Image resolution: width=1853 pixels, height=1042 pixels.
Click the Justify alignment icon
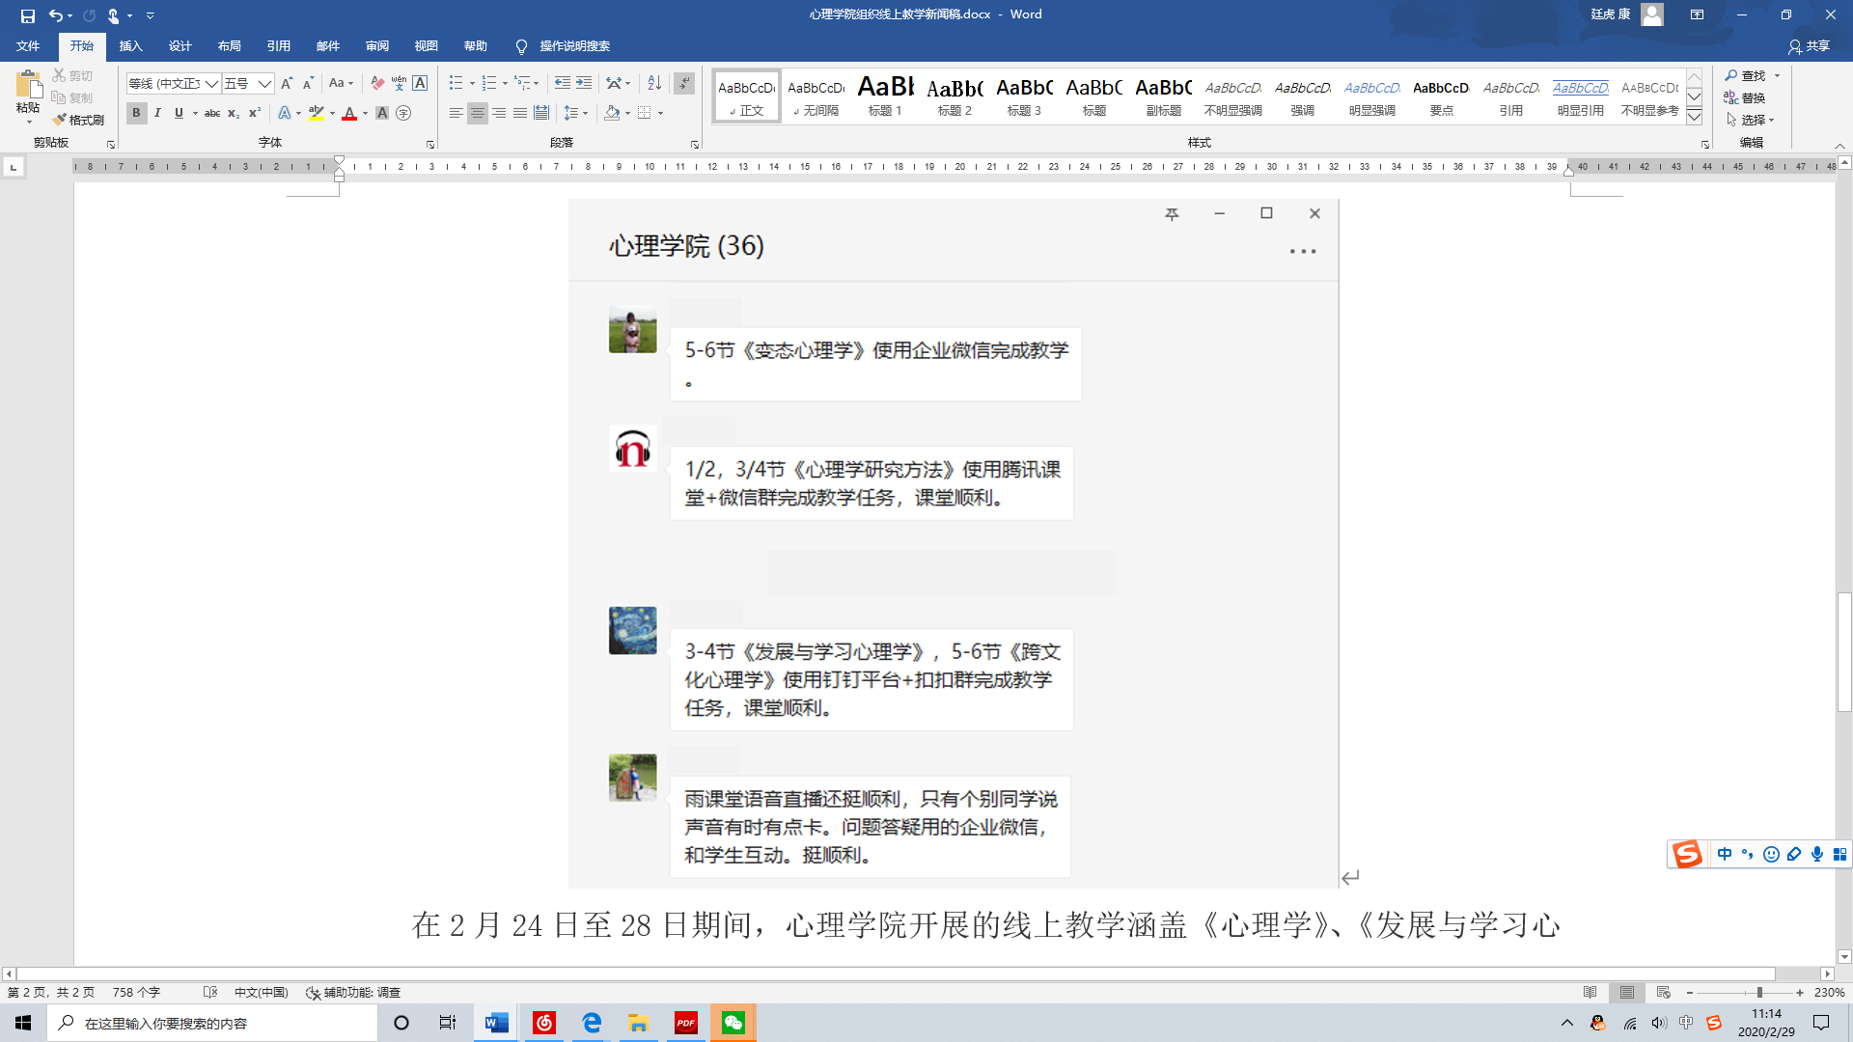tap(520, 113)
